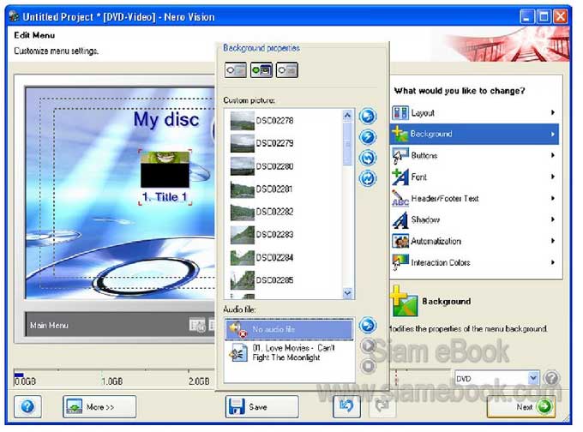Expand the Interaction Colors submenu arrow
Image resolution: width=583 pixels, height=432 pixels.
pos(553,262)
